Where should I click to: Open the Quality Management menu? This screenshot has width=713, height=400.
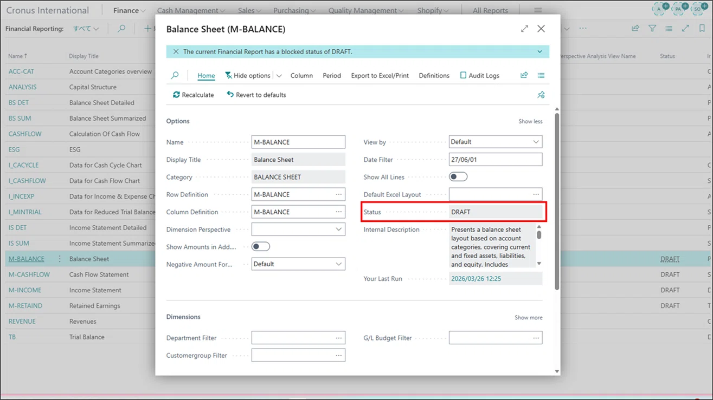[x=366, y=10]
